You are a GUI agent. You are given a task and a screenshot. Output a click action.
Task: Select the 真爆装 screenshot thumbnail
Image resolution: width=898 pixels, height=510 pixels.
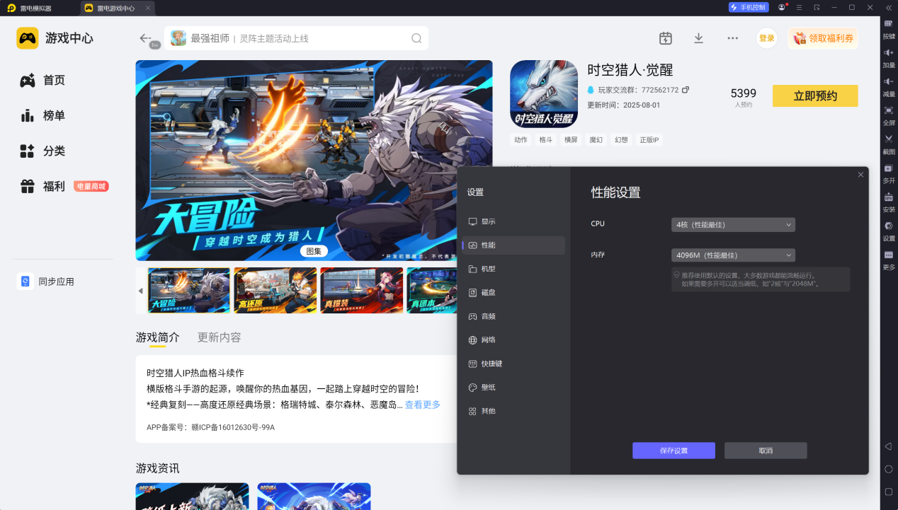pos(361,291)
